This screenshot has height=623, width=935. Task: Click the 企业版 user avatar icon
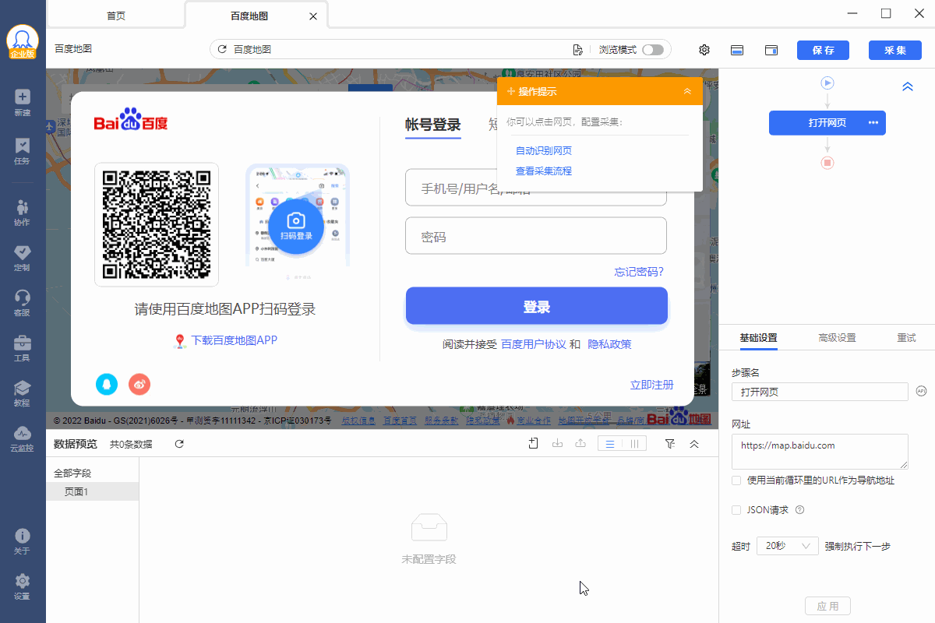23,42
